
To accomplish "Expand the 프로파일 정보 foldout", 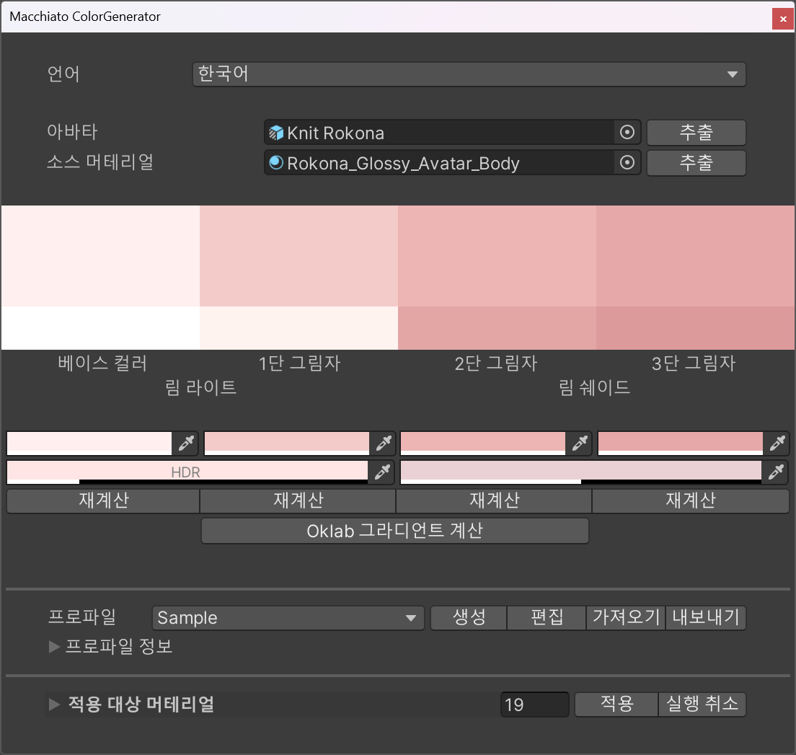I will pos(54,647).
